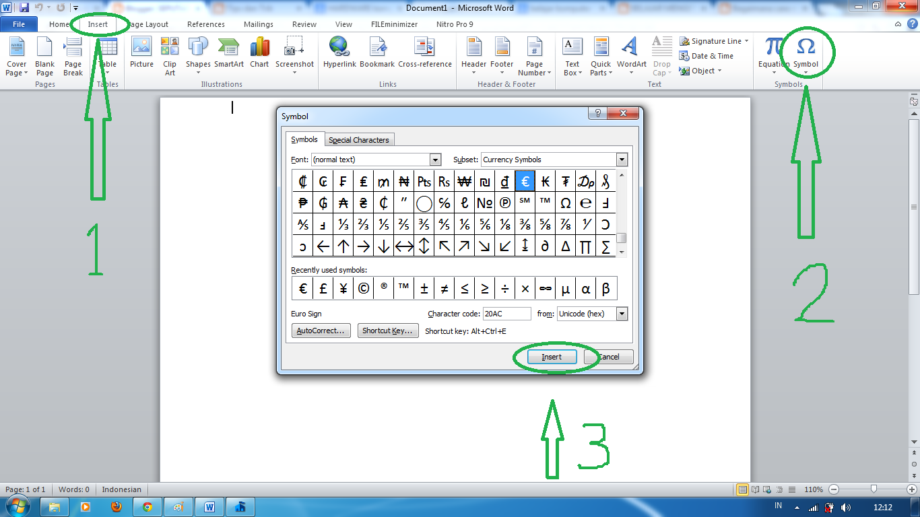Open the Header options

coord(474,57)
